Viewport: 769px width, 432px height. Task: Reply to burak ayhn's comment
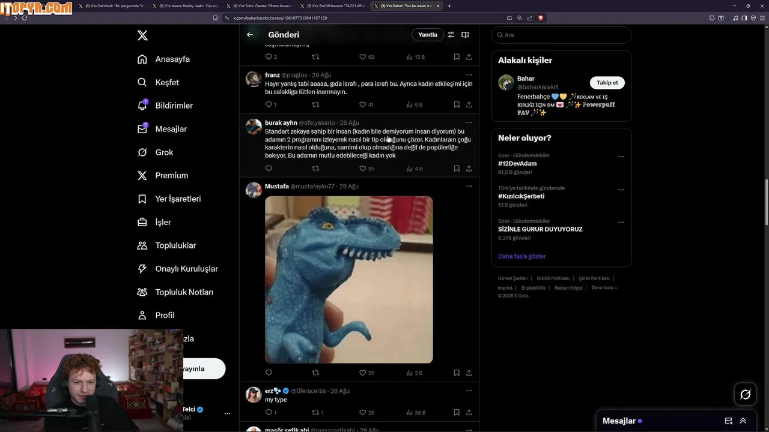[x=269, y=169]
